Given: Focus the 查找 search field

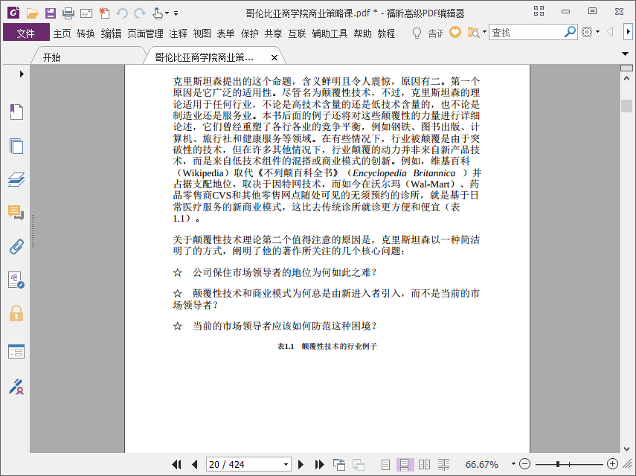Looking at the screenshot, I should click(527, 33).
